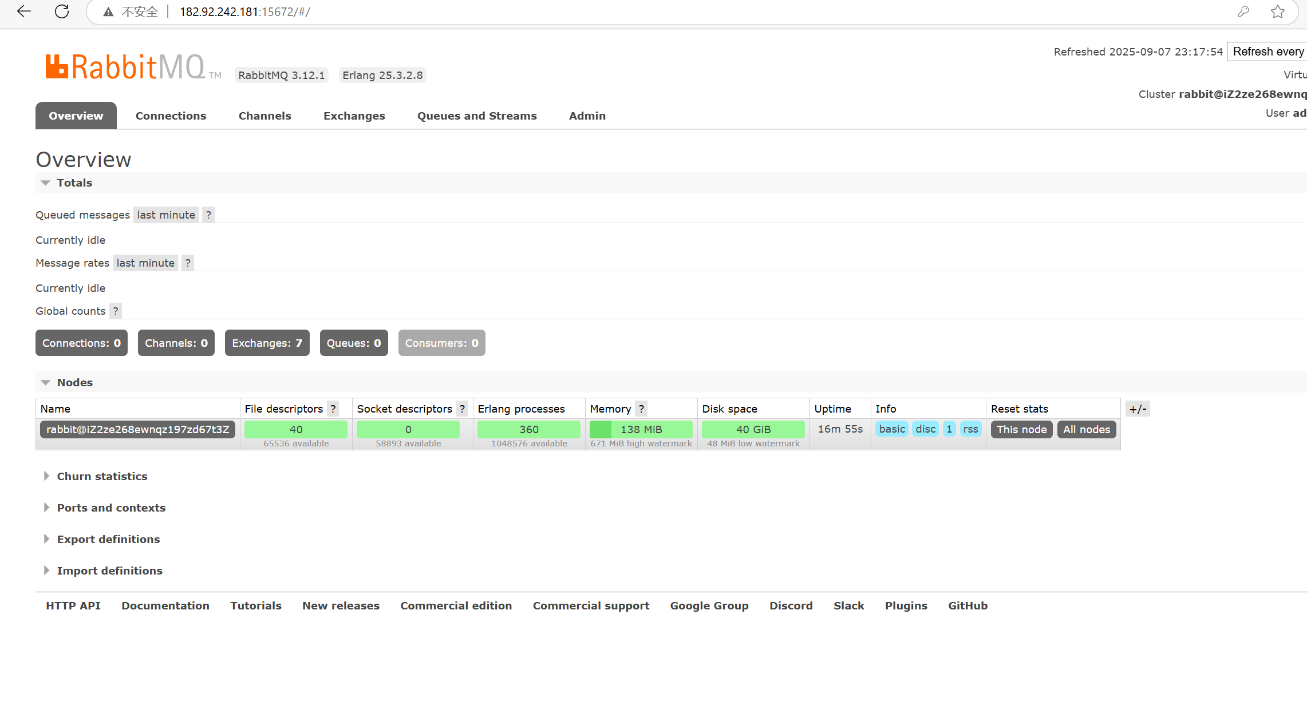Open help for Memory column
This screenshot has height=705, width=1307.
(641, 409)
